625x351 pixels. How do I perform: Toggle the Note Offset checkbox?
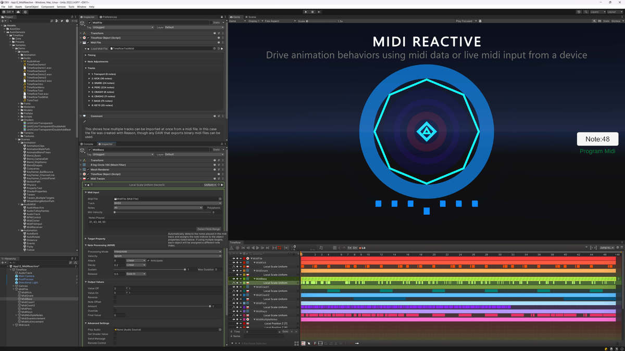coord(115,302)
